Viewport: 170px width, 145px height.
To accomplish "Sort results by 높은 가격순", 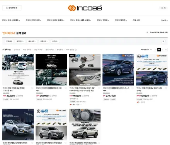I will tap(49, 49).
